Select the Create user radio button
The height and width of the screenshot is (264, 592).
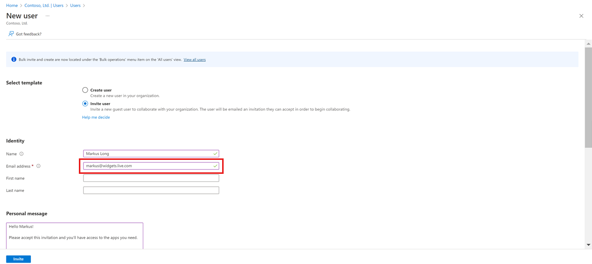click(85, 90)
